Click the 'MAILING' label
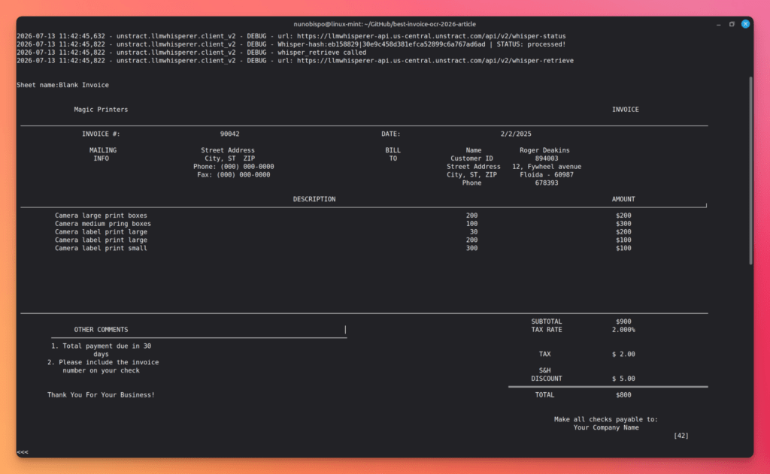Screen dimensions: 770x474 click(102, 150)
